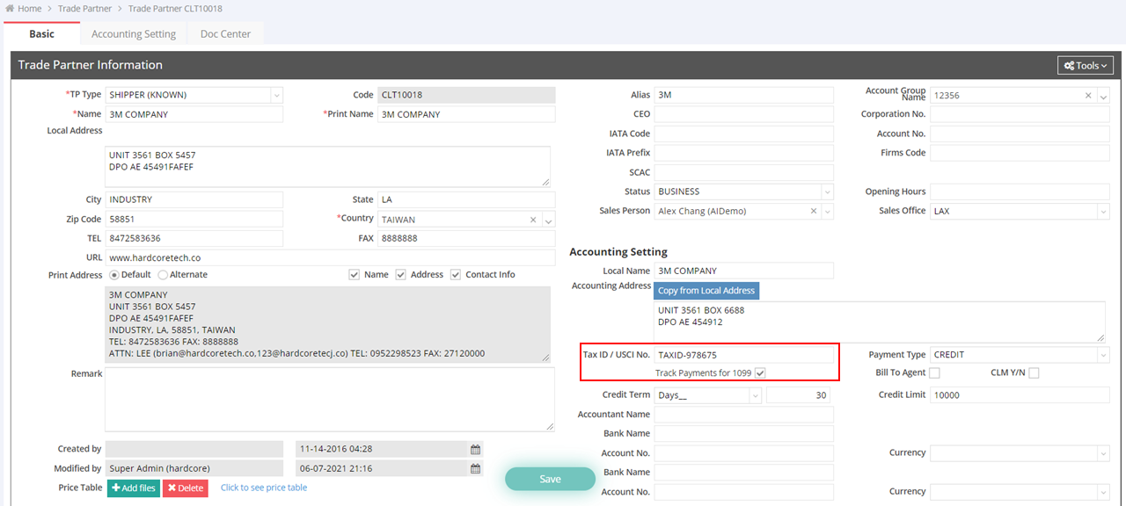The height and width of the screenshot is (506, 1126).
Task: Uncheck the Contact Info checkbox
Action: (x=456, y=275)
